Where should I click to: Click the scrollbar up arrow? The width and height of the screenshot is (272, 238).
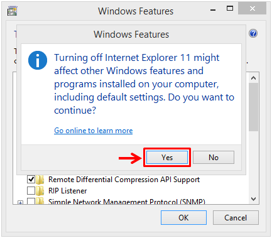[x=253, y=78]
